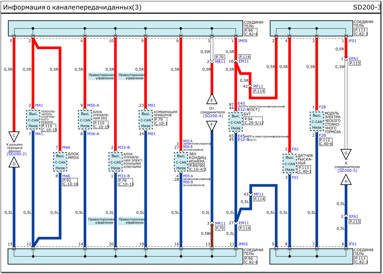The width and height of the screenshot is (383, 274).
Task: Click the P.89/90 C.10-4/5 reference box
Action: click(197, 168)
